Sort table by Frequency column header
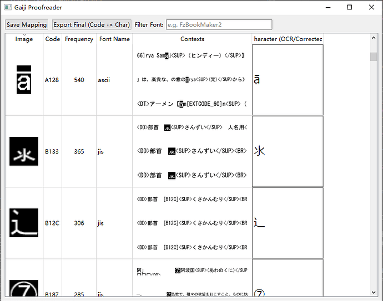 [79, 39]
